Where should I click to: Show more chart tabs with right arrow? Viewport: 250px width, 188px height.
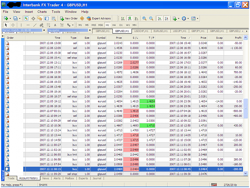point(247,31)
